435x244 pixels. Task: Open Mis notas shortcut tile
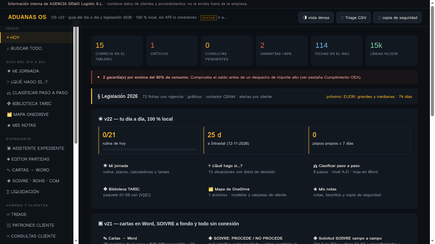[359, 192]
